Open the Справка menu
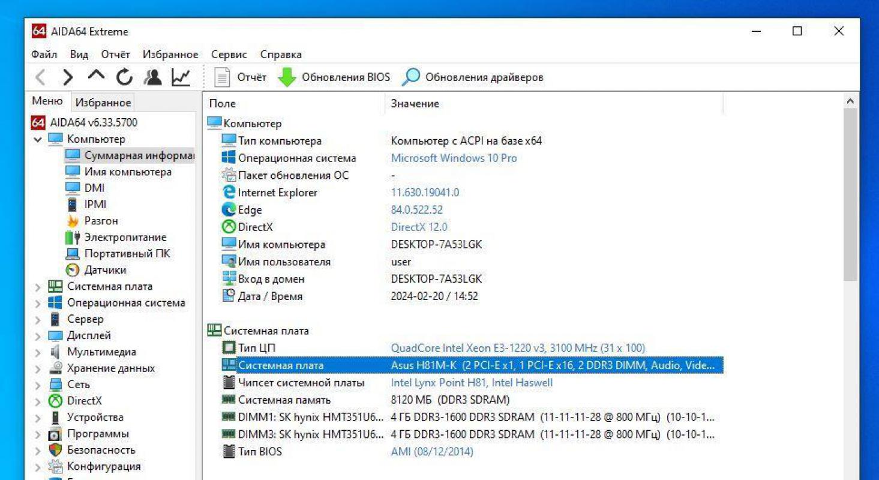This screenshot has height=480, width=879. tap(281, 55)
